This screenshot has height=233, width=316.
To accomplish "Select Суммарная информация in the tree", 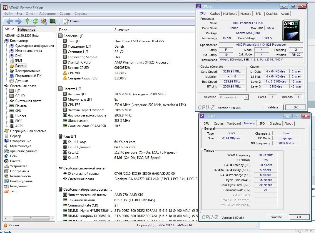I will [34, 46].
